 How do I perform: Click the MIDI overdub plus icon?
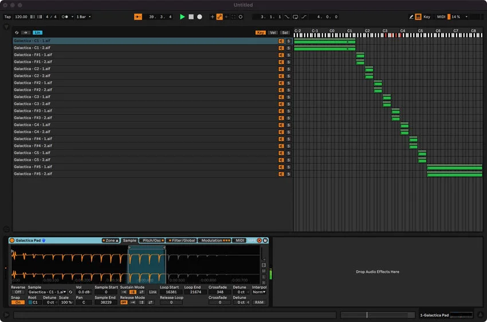(x=213, y=17)
